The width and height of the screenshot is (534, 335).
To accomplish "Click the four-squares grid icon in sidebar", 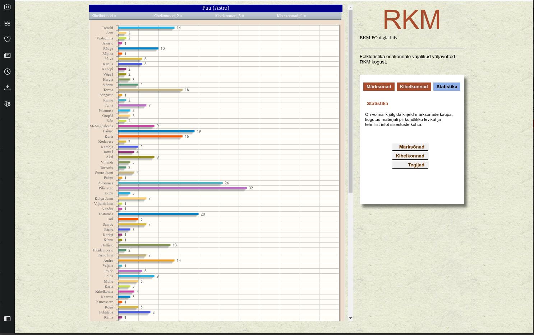I will pos(7,23).
